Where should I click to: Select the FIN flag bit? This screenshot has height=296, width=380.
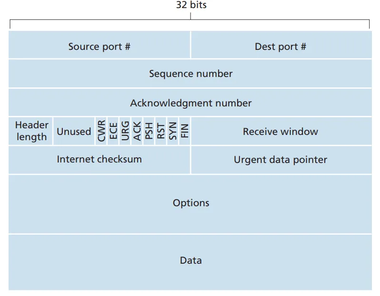tap(185, 131)
